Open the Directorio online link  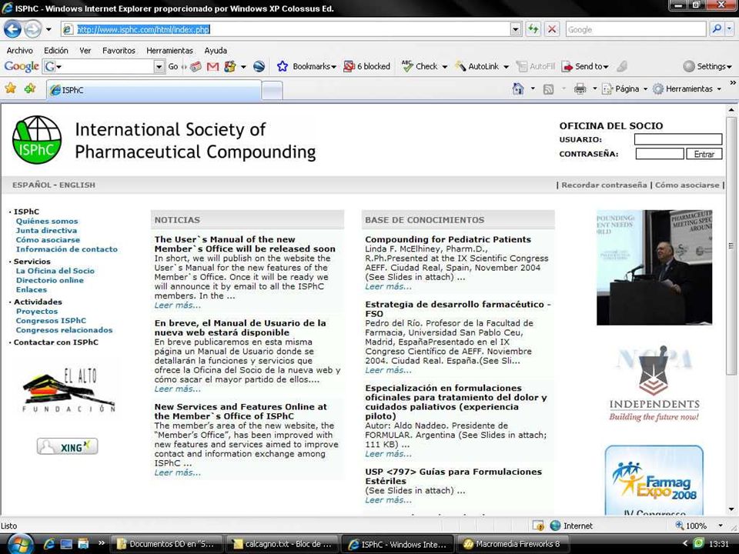point(50,280)
